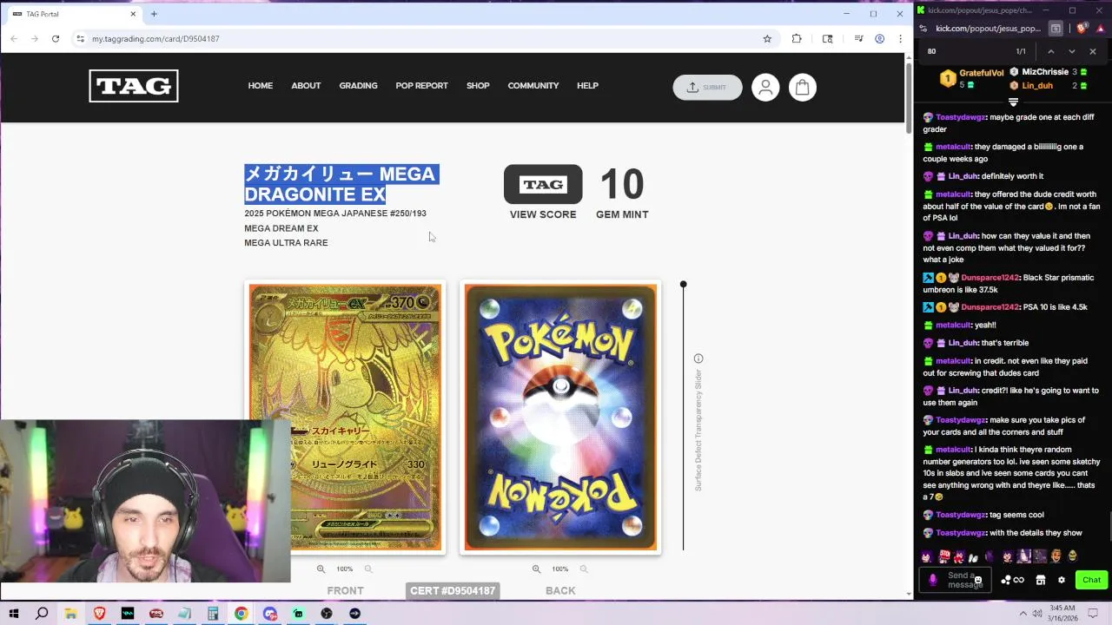
Task: Click the surface defect transparency slider handle
Action: 683,285
